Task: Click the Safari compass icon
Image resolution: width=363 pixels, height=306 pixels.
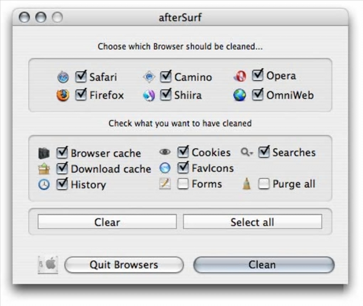Action: point(63,77)
